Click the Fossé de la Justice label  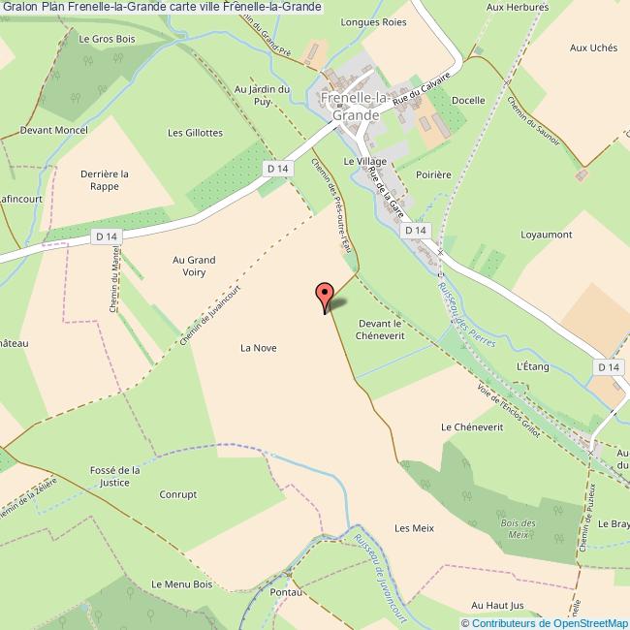point(115,476)
